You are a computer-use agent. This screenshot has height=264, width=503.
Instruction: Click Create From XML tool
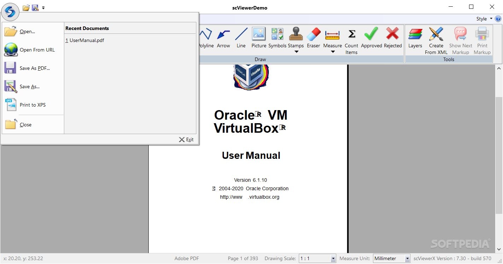436,41
